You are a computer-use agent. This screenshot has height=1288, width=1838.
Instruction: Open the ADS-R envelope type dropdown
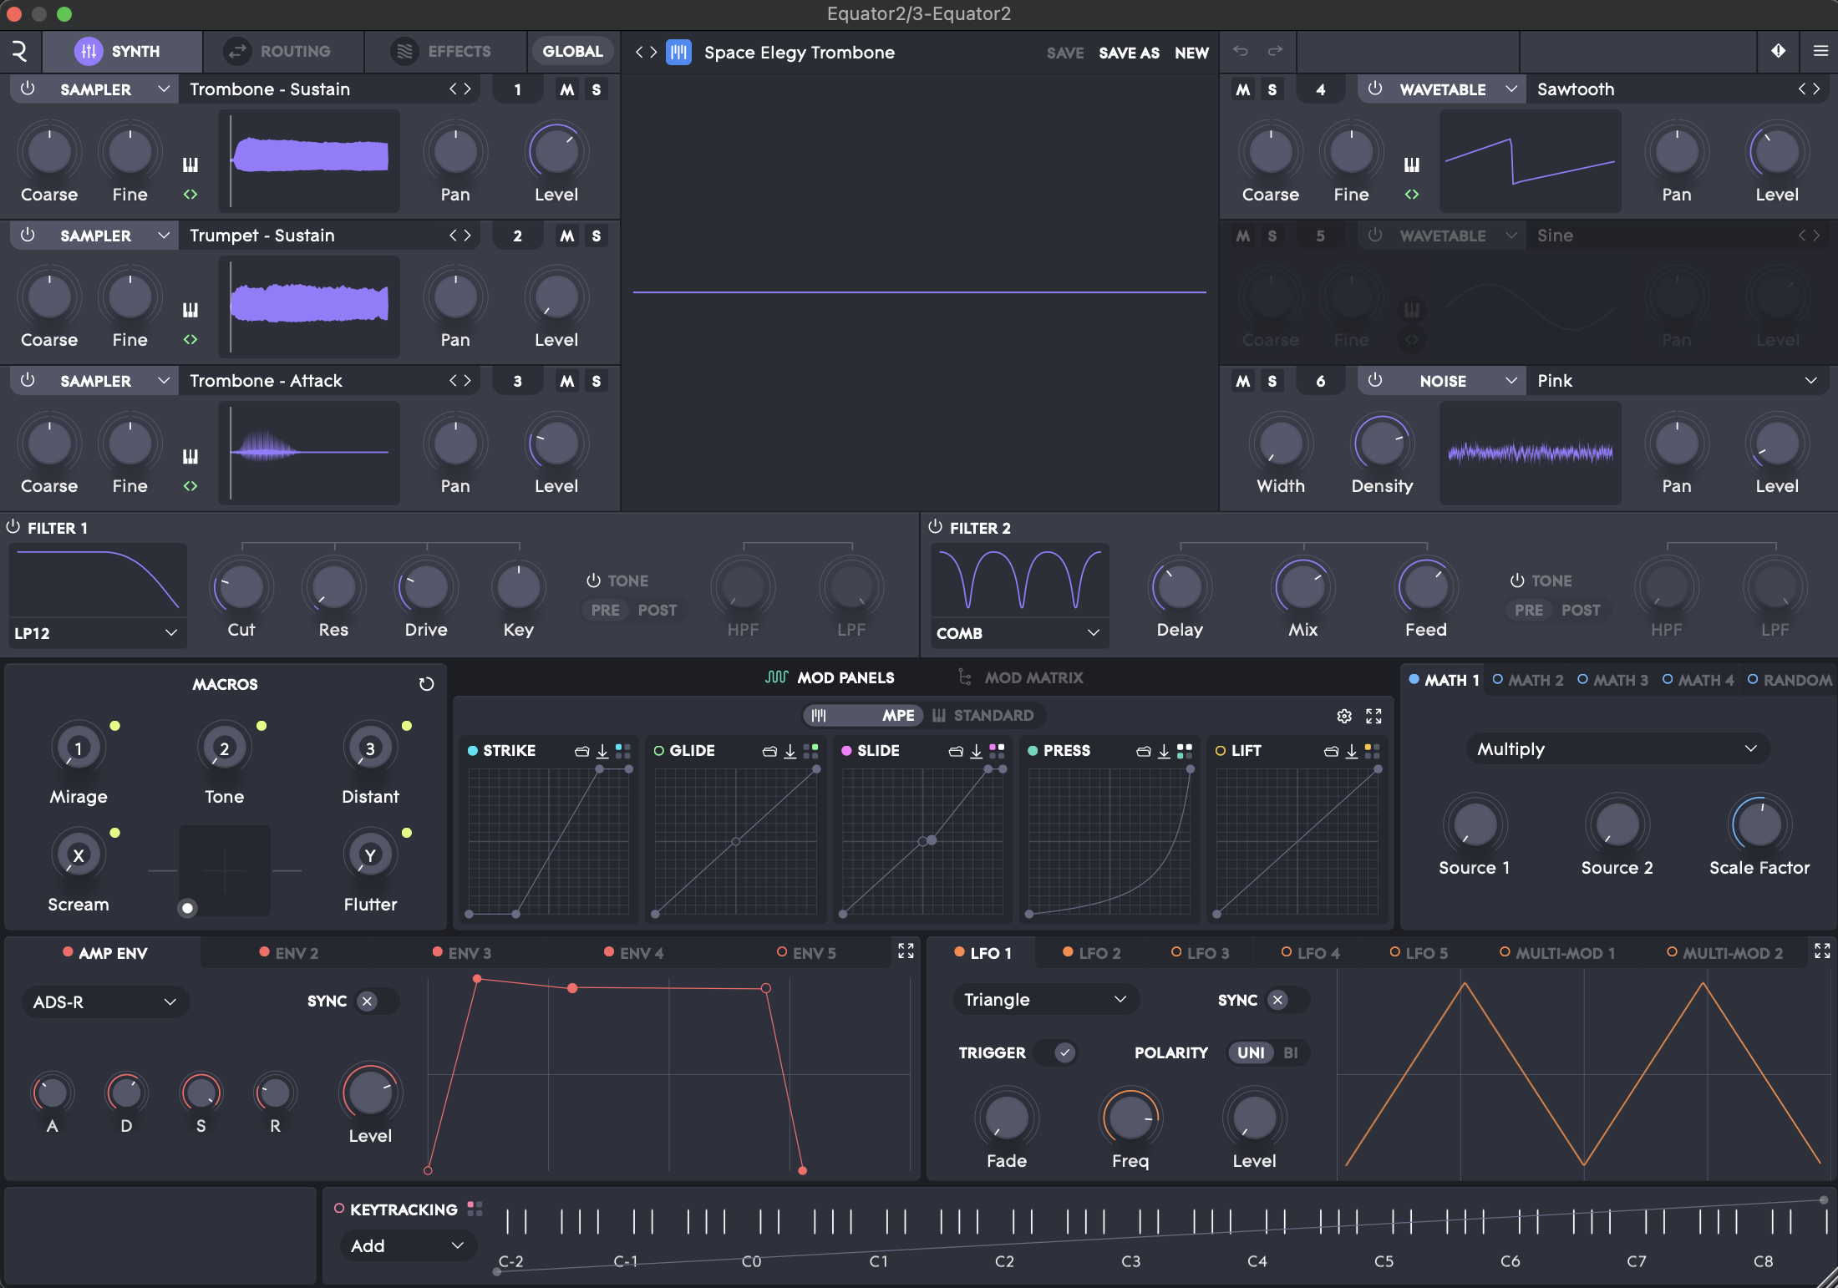click(105, 1002)
